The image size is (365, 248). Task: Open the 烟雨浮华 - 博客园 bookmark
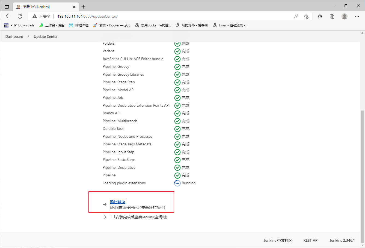192,25
